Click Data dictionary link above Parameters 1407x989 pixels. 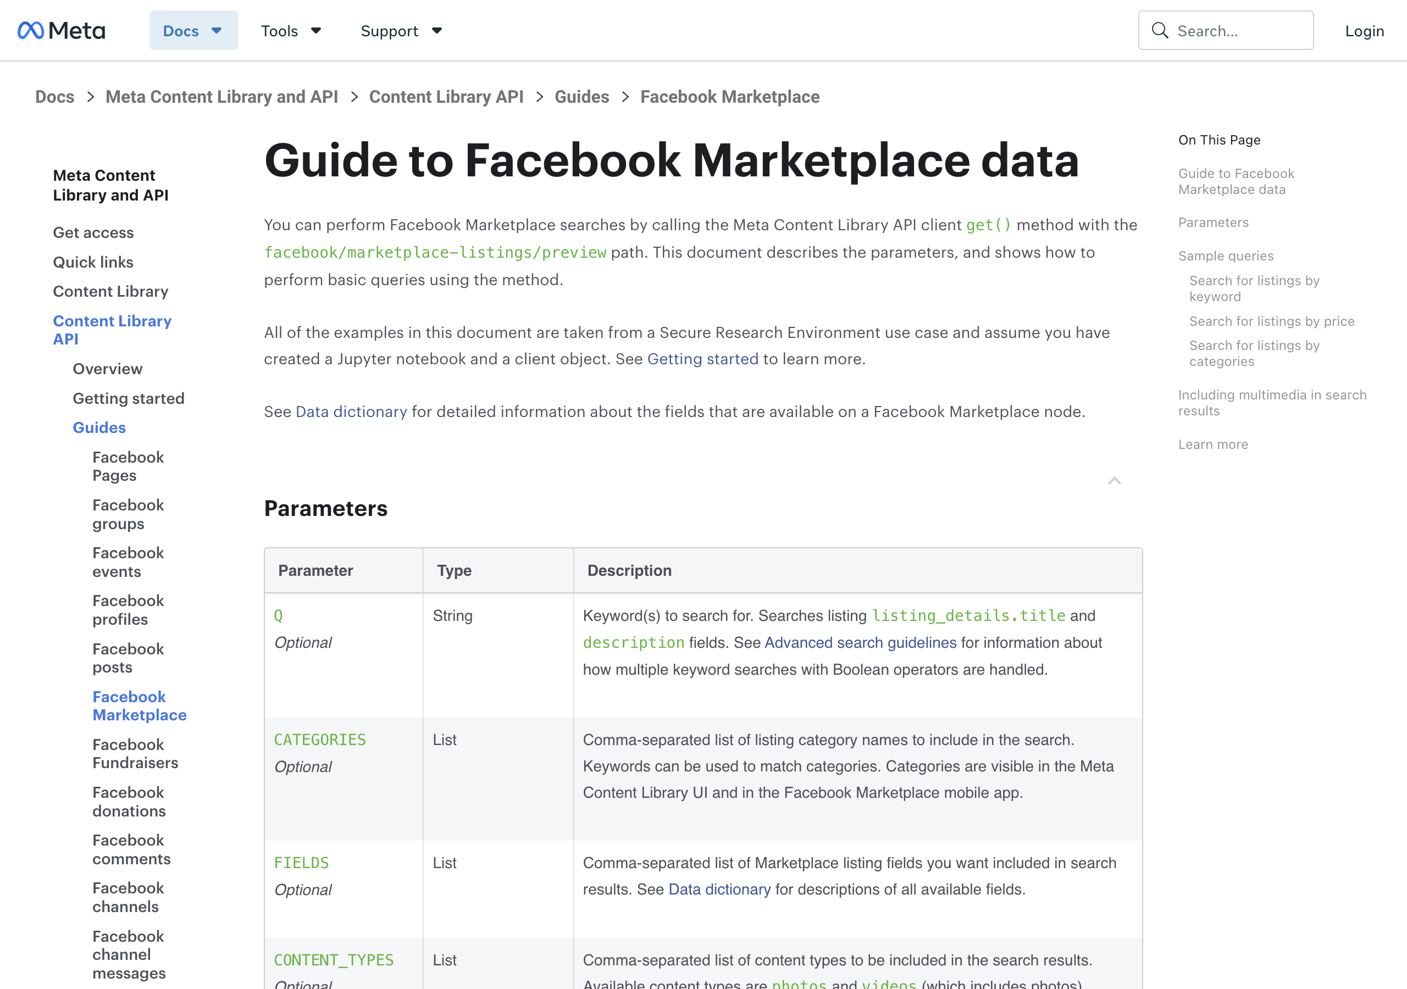click(x=351, y=412)
